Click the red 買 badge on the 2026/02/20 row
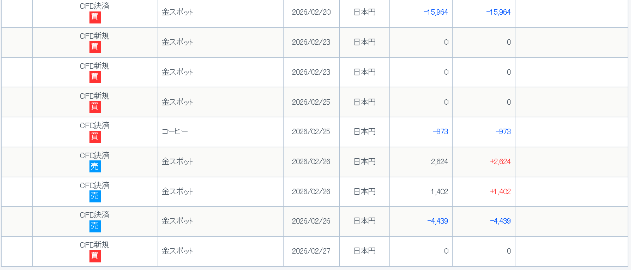Screen dimensions: 631x270 [x=95, y=17]
